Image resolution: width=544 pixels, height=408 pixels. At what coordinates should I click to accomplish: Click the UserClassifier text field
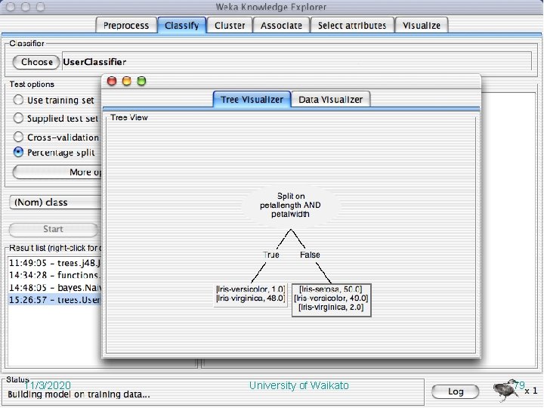297,62
